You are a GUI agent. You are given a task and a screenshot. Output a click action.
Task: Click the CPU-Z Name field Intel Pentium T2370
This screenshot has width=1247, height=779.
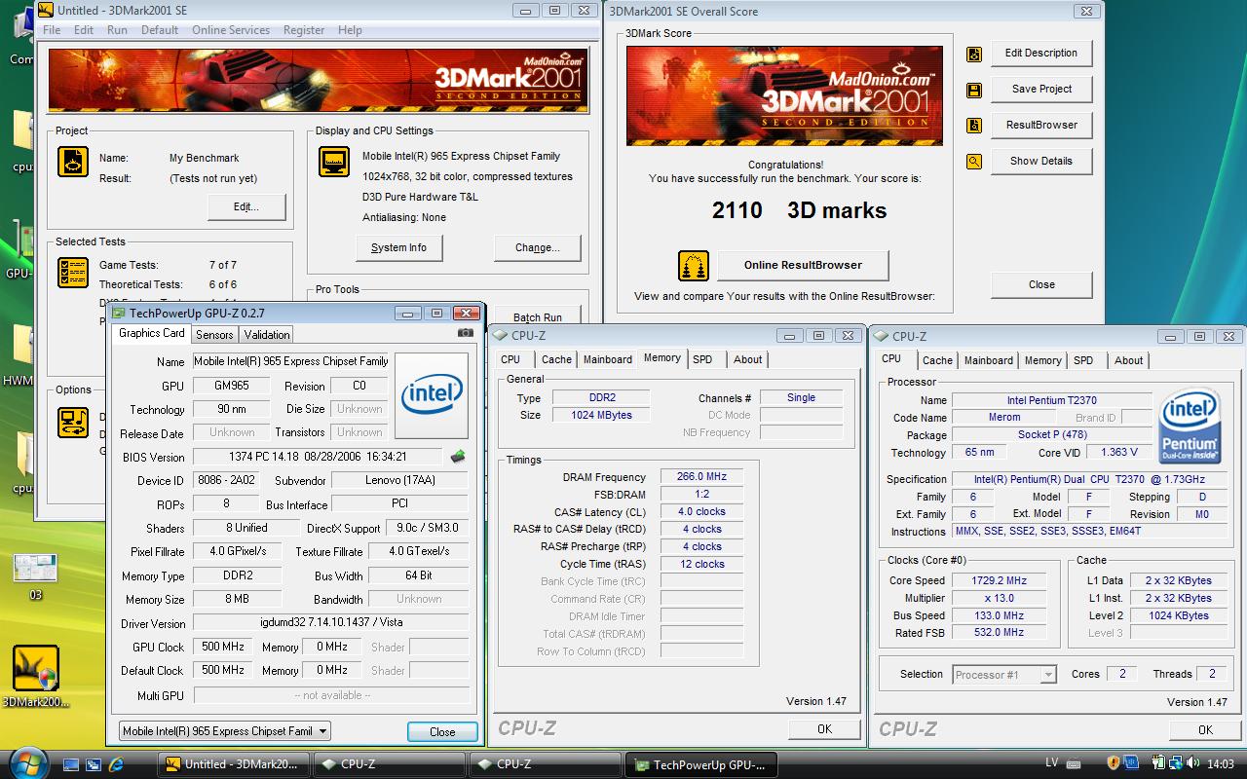click(x=1052, y=400)
